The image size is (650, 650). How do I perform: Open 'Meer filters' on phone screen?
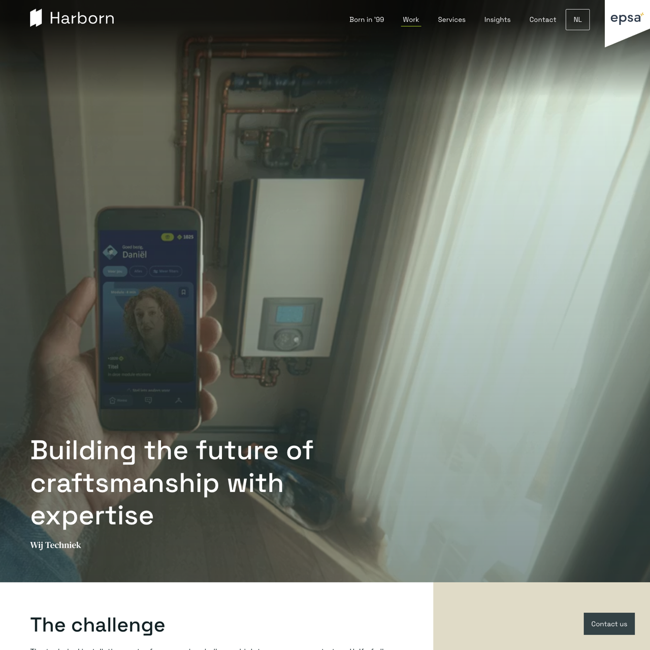point(166,271)
